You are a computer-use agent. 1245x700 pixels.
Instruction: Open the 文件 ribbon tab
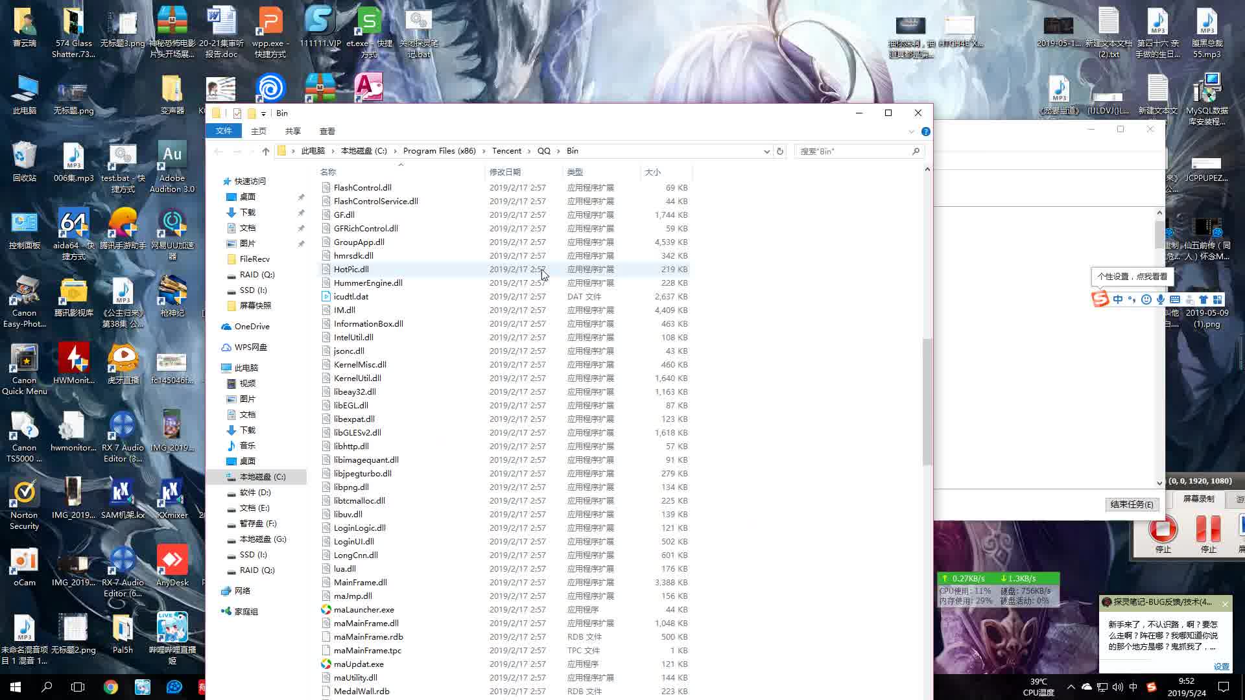click(224, 131)
